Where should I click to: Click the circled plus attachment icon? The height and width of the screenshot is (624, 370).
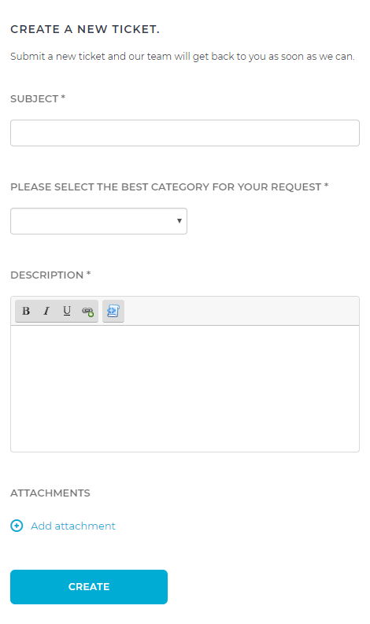click(x=17, y=526)
